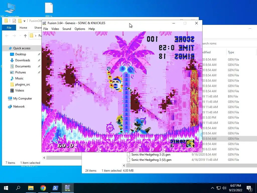The image size is (257, 193).
Task: Click the Explorer Back arrow
Action: click(7, 36)
